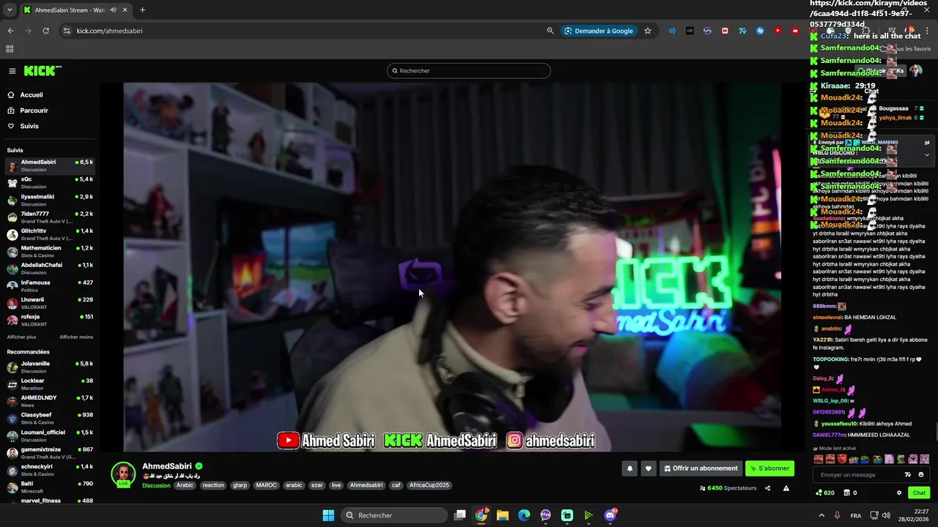Viewport: 938px width, 527px height.
Task: Reload the browser page
Action: click(45, 31)
